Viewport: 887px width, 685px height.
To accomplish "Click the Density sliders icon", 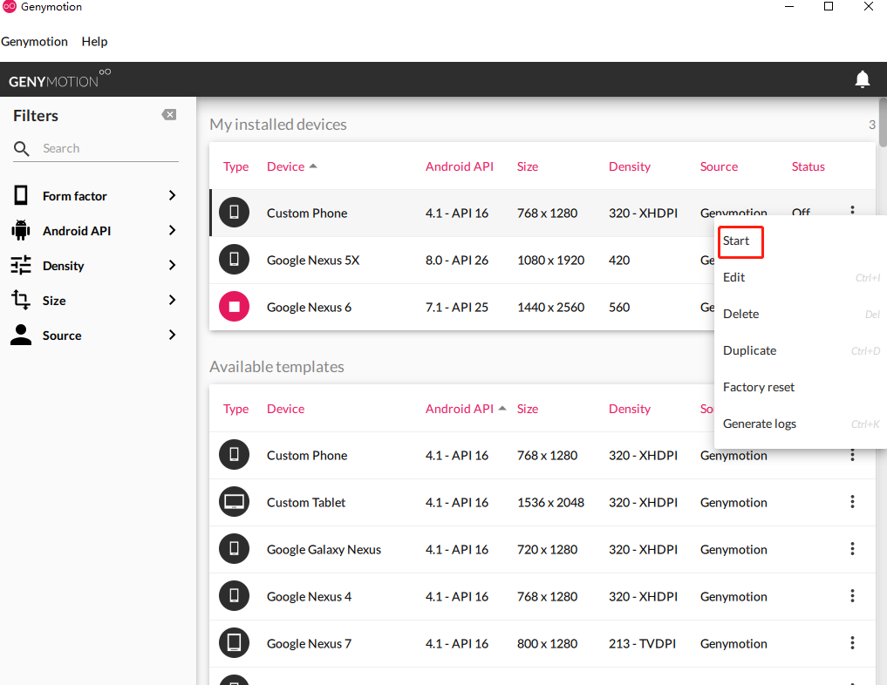I will point(21,265).
